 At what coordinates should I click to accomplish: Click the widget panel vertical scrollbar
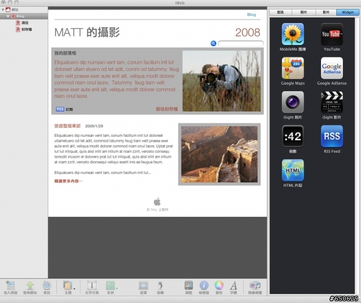[357, 155]
